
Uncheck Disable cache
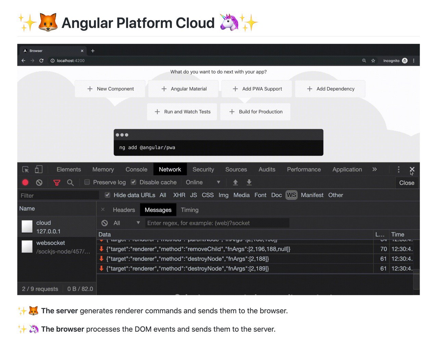[133, 182]
